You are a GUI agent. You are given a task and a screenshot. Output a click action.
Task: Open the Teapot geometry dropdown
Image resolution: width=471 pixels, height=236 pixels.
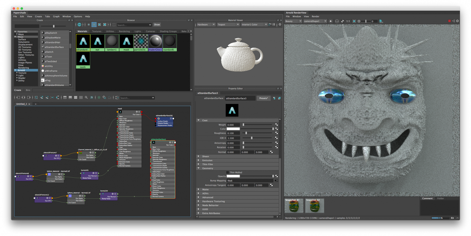(228, 25)
